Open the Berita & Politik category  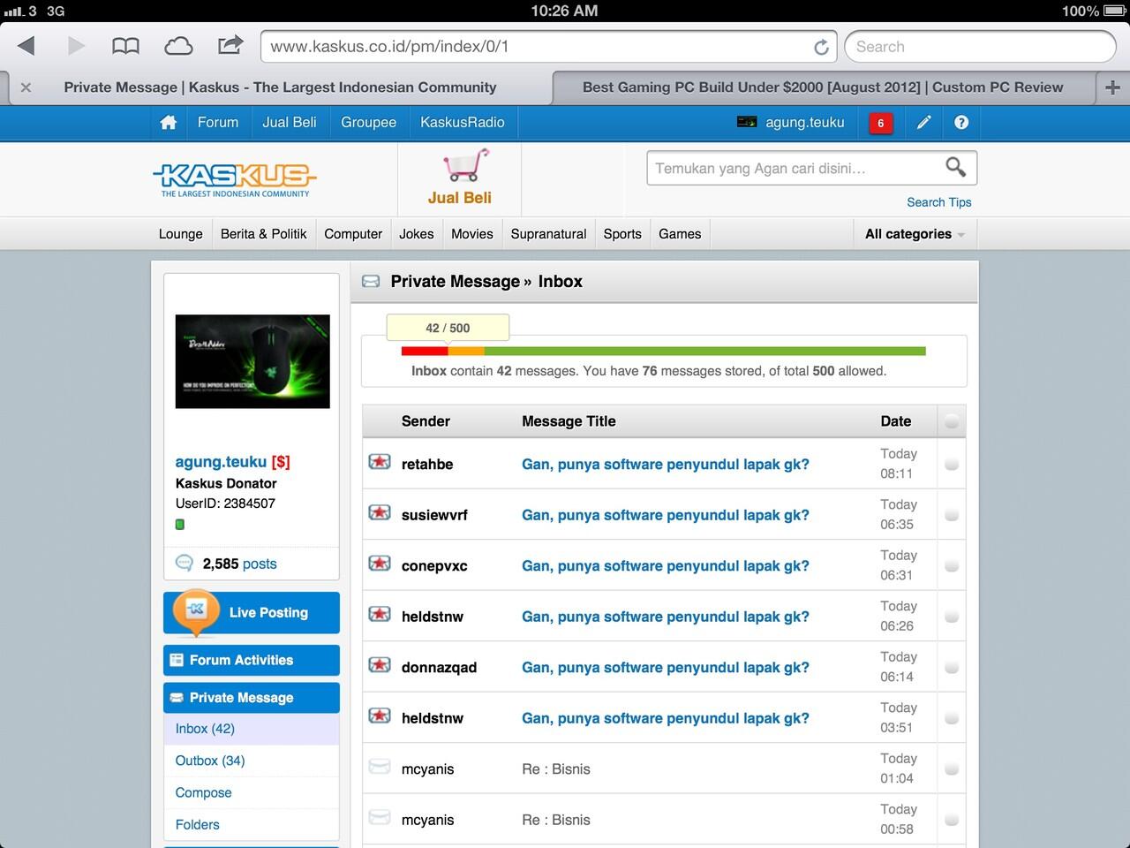[x=263, y=234]
